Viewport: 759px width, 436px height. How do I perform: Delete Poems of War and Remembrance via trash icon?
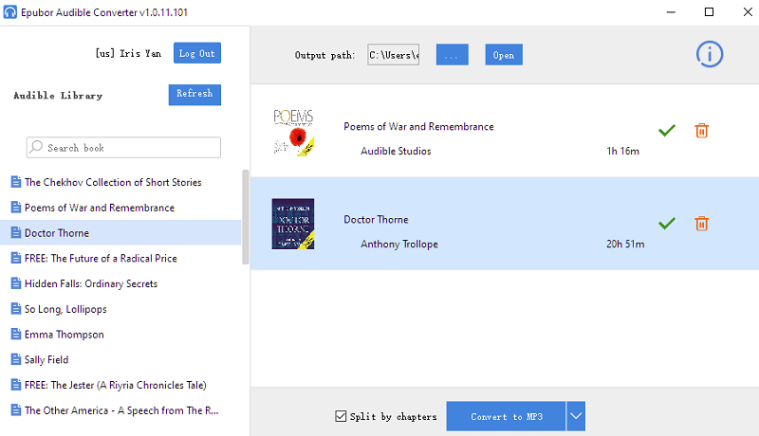click(x=701, y=131)
